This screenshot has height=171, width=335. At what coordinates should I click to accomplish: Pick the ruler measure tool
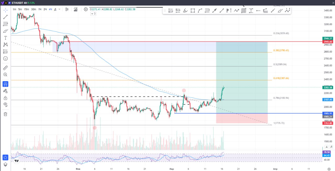[5, 68]
